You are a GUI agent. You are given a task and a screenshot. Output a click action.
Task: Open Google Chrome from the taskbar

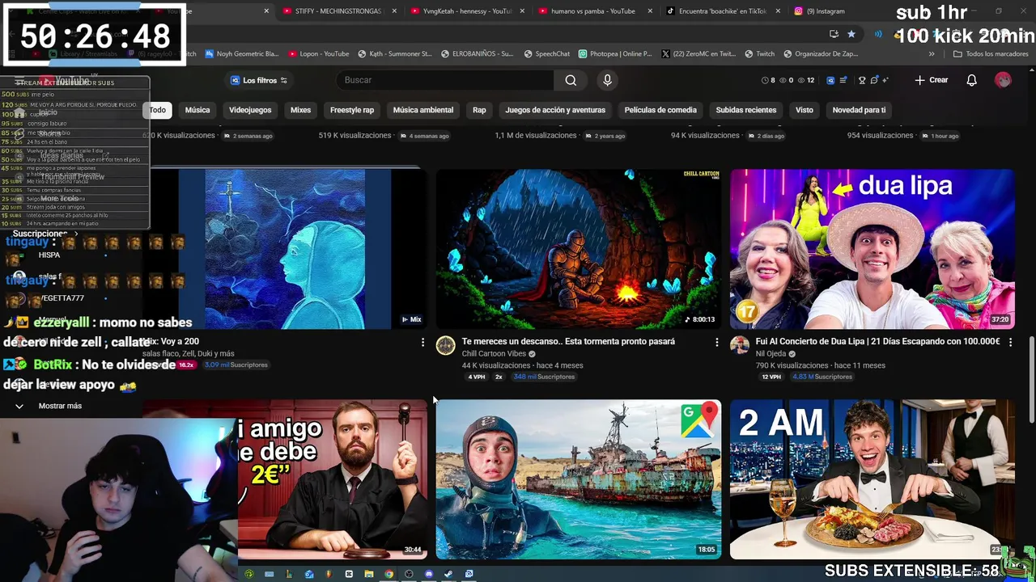(389, 574)
